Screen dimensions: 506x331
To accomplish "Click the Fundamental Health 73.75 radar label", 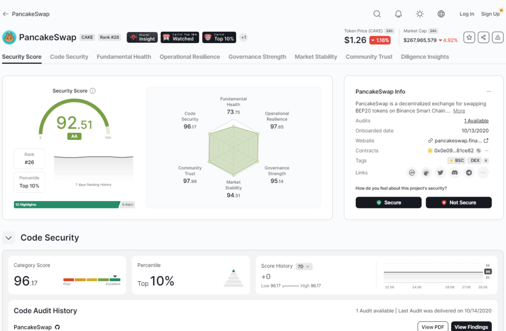I will tap(233, 106).
